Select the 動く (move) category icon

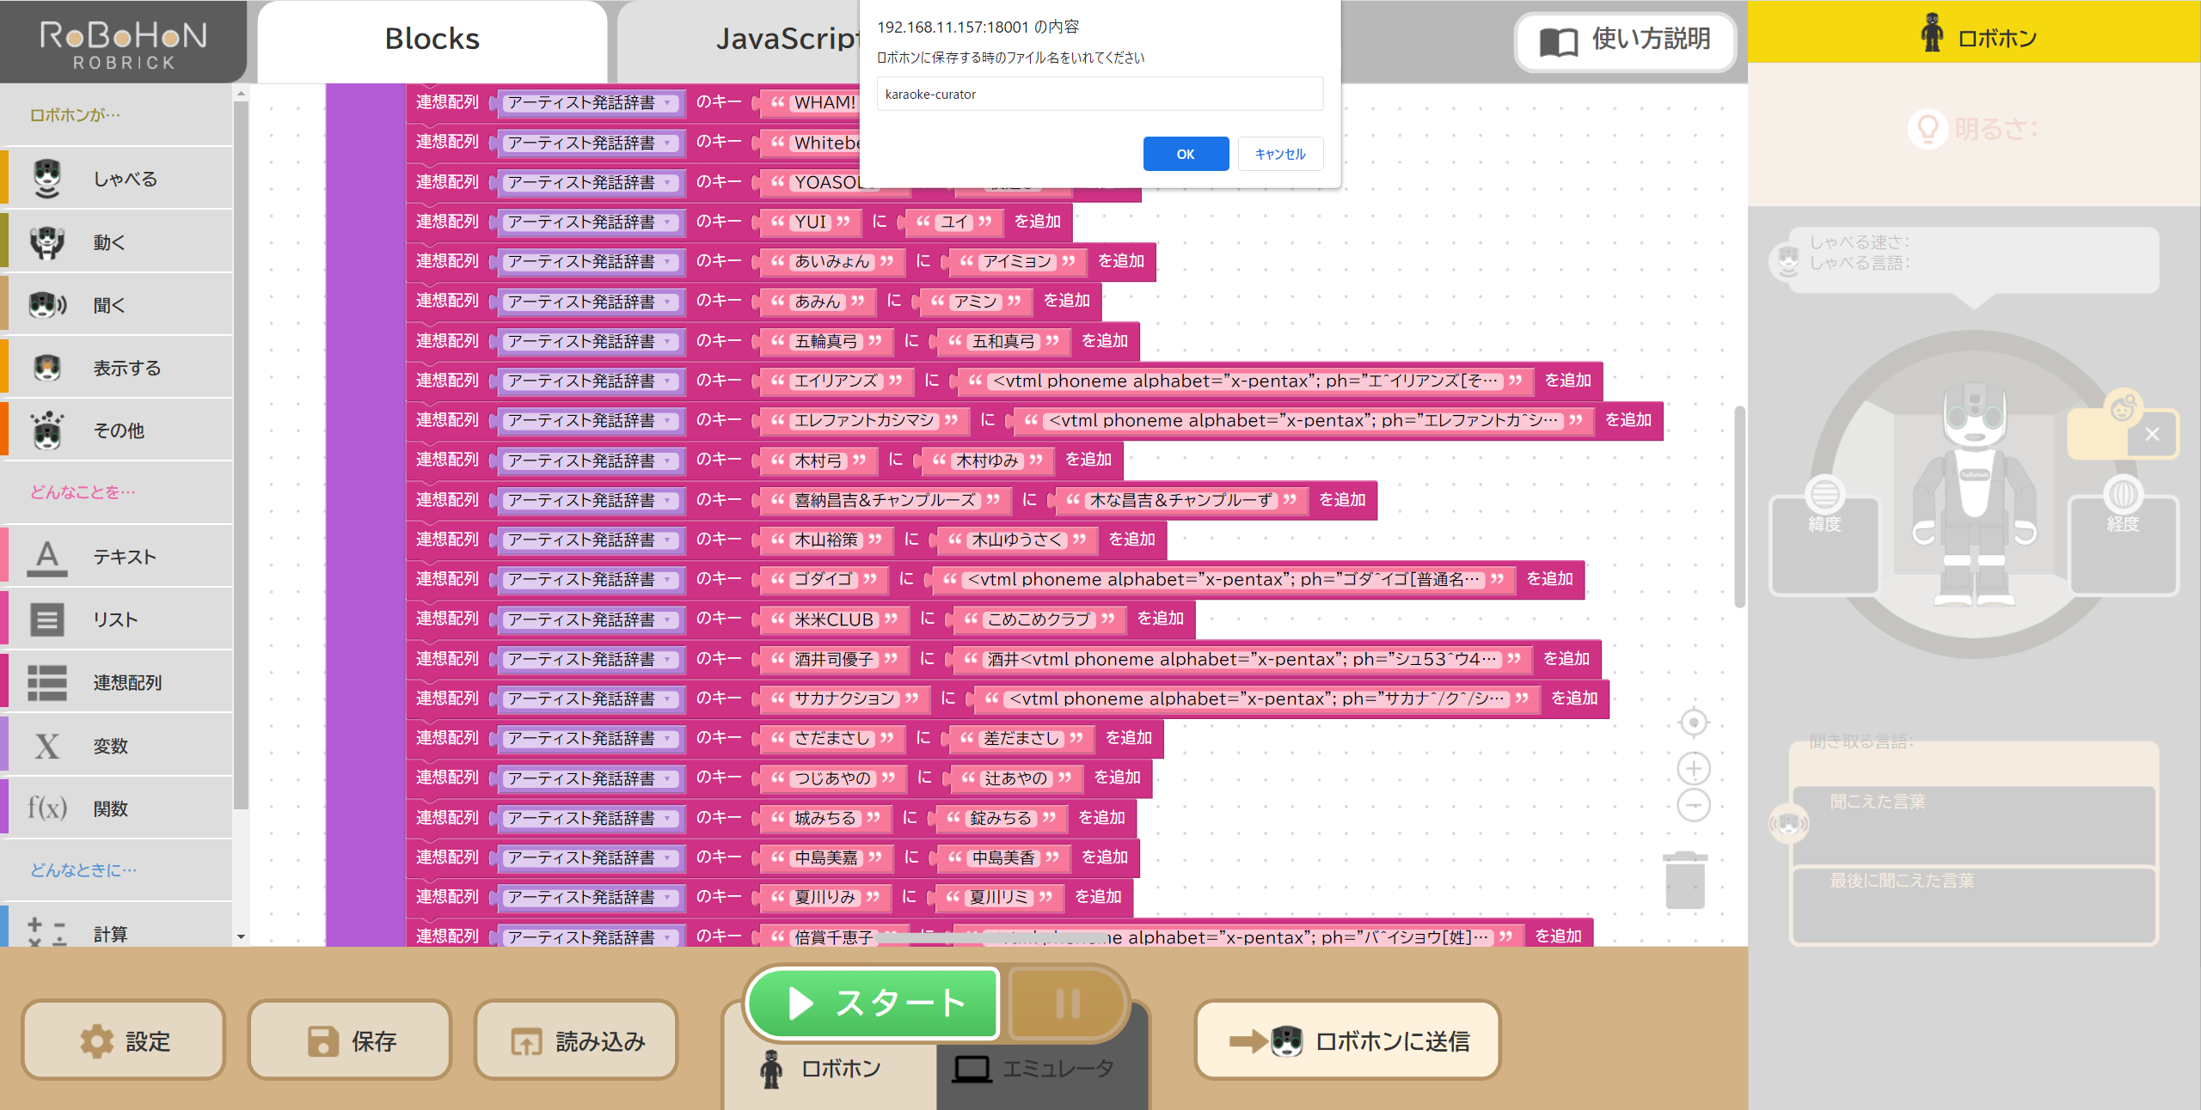(47, 241)
